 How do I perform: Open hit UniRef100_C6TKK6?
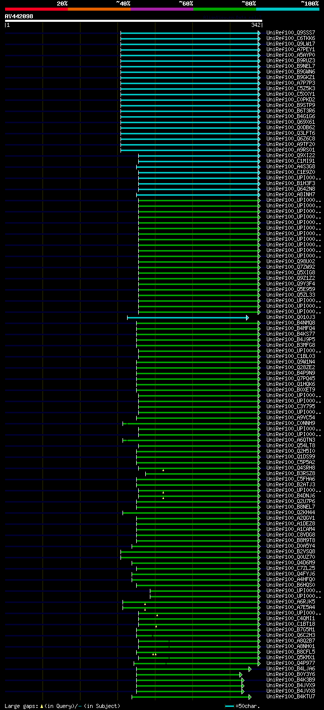(291, 38)
